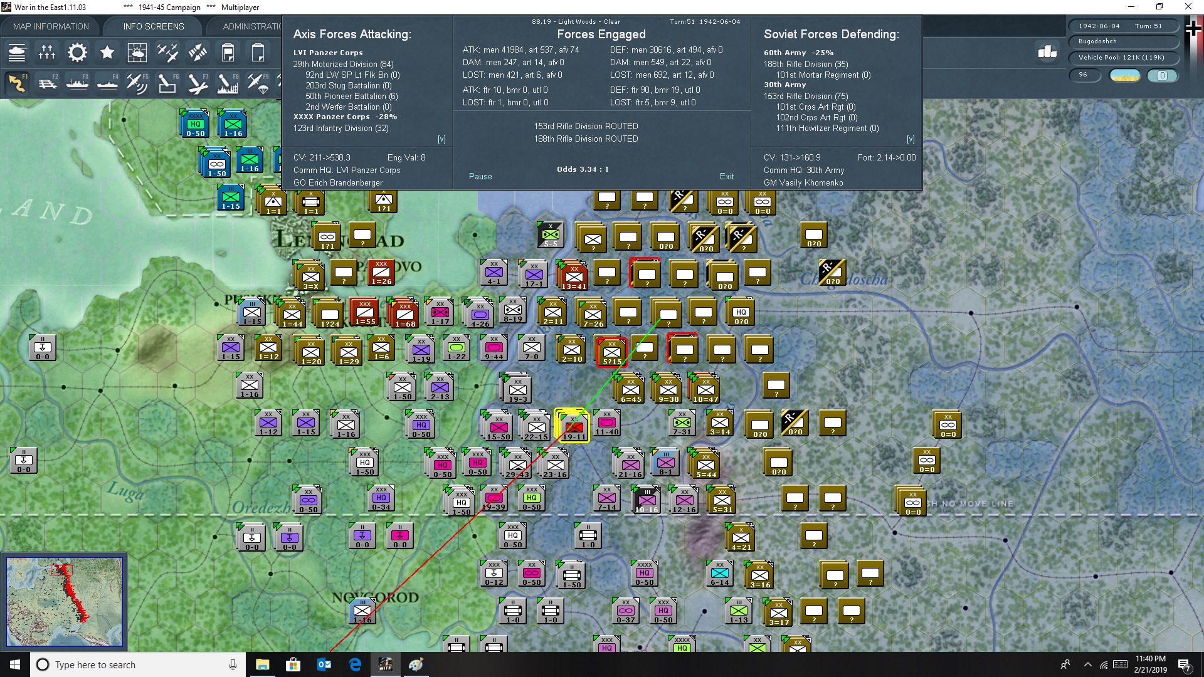Expand the Axis attacking forces list
This screenshot has height=677, width=1204.
coord(441,139)
